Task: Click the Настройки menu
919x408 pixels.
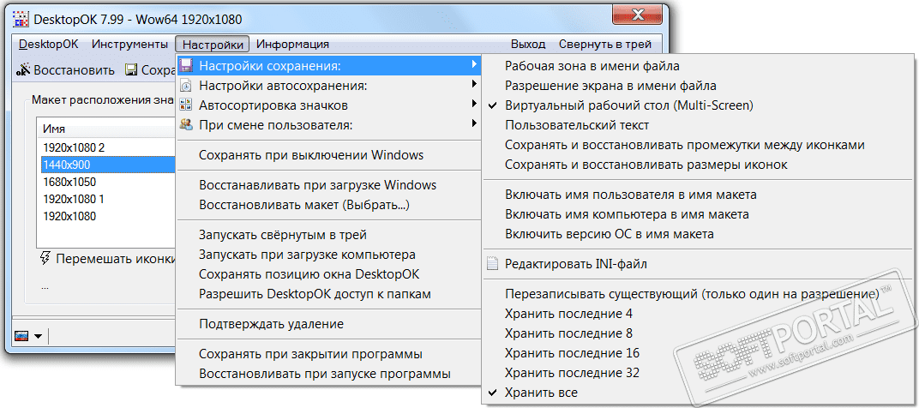Action: (212, 44)
